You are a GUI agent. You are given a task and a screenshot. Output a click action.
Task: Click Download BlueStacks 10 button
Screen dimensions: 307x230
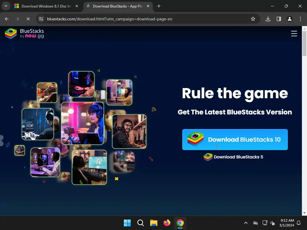coord(235,140)
